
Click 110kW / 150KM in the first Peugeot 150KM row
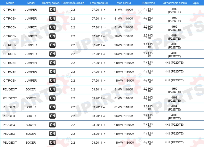(x=124, y=125)
